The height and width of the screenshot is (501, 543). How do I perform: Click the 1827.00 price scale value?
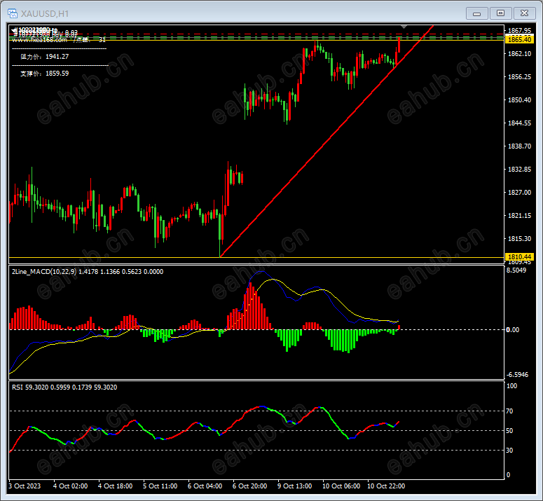click(x=519, y=193)
